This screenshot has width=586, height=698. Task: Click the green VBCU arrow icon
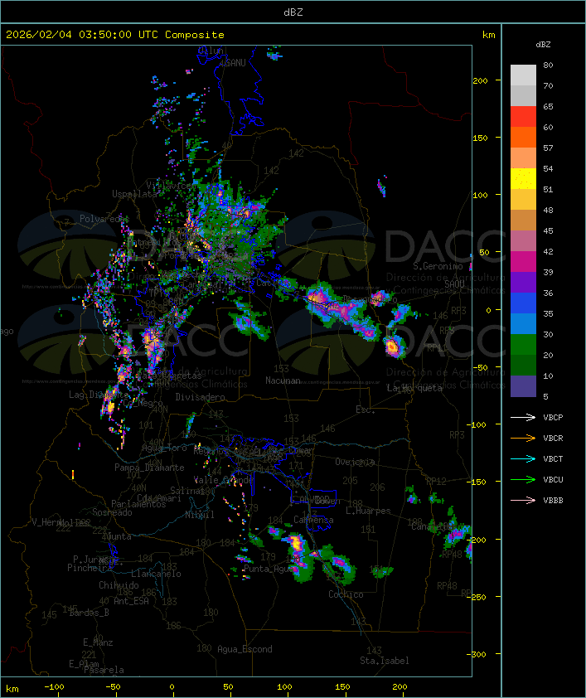coord(523,479)
